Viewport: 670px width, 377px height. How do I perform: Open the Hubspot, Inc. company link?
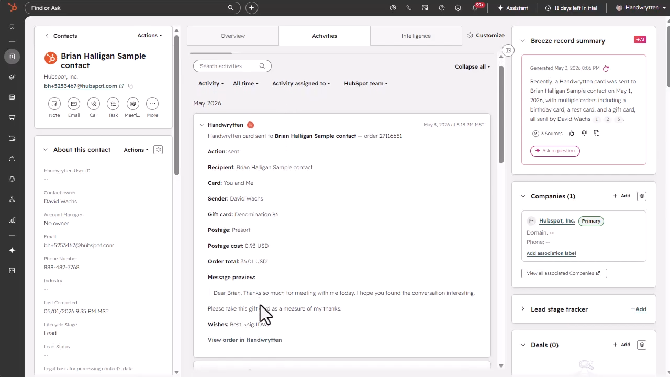(557, 220)
